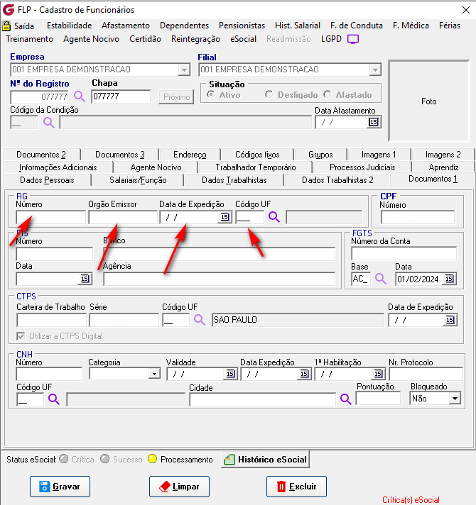
Task: Open the Agente Nocivo menu
Action: click(91, 39)
